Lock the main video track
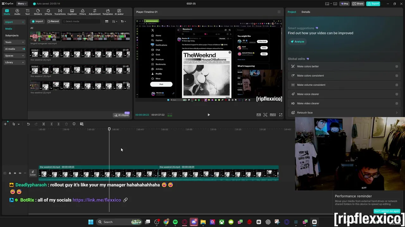 pos(10,173)
